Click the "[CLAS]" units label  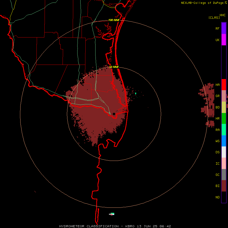click(x=214, y=18)
